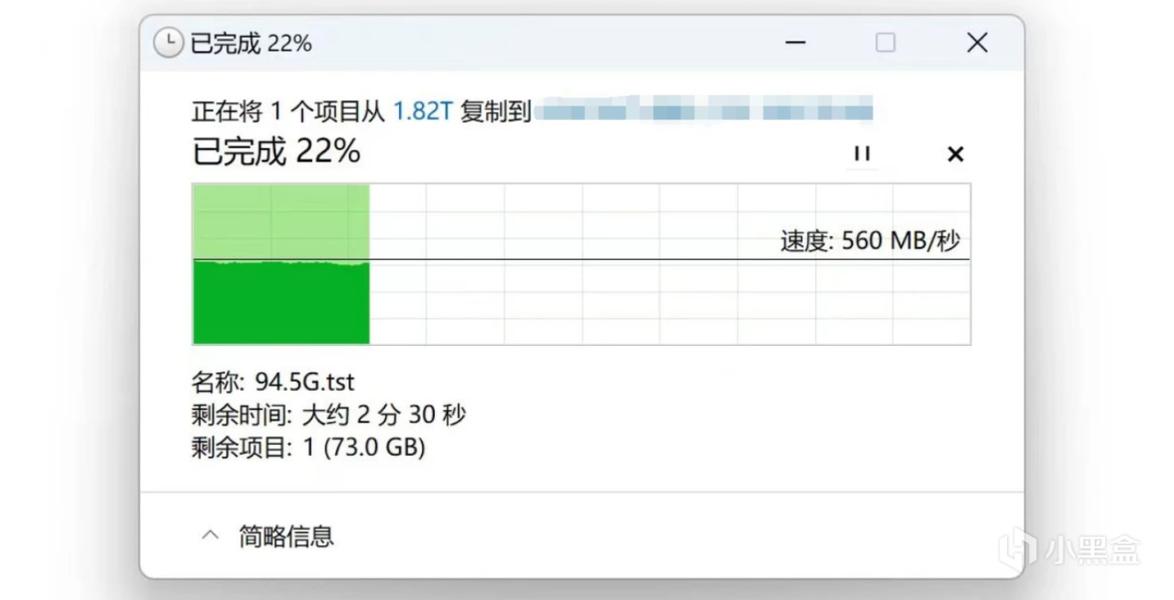Screen dimensions: 1174x600
Task: Click the large 已完成 22% heading
Action: coord(276,151)
